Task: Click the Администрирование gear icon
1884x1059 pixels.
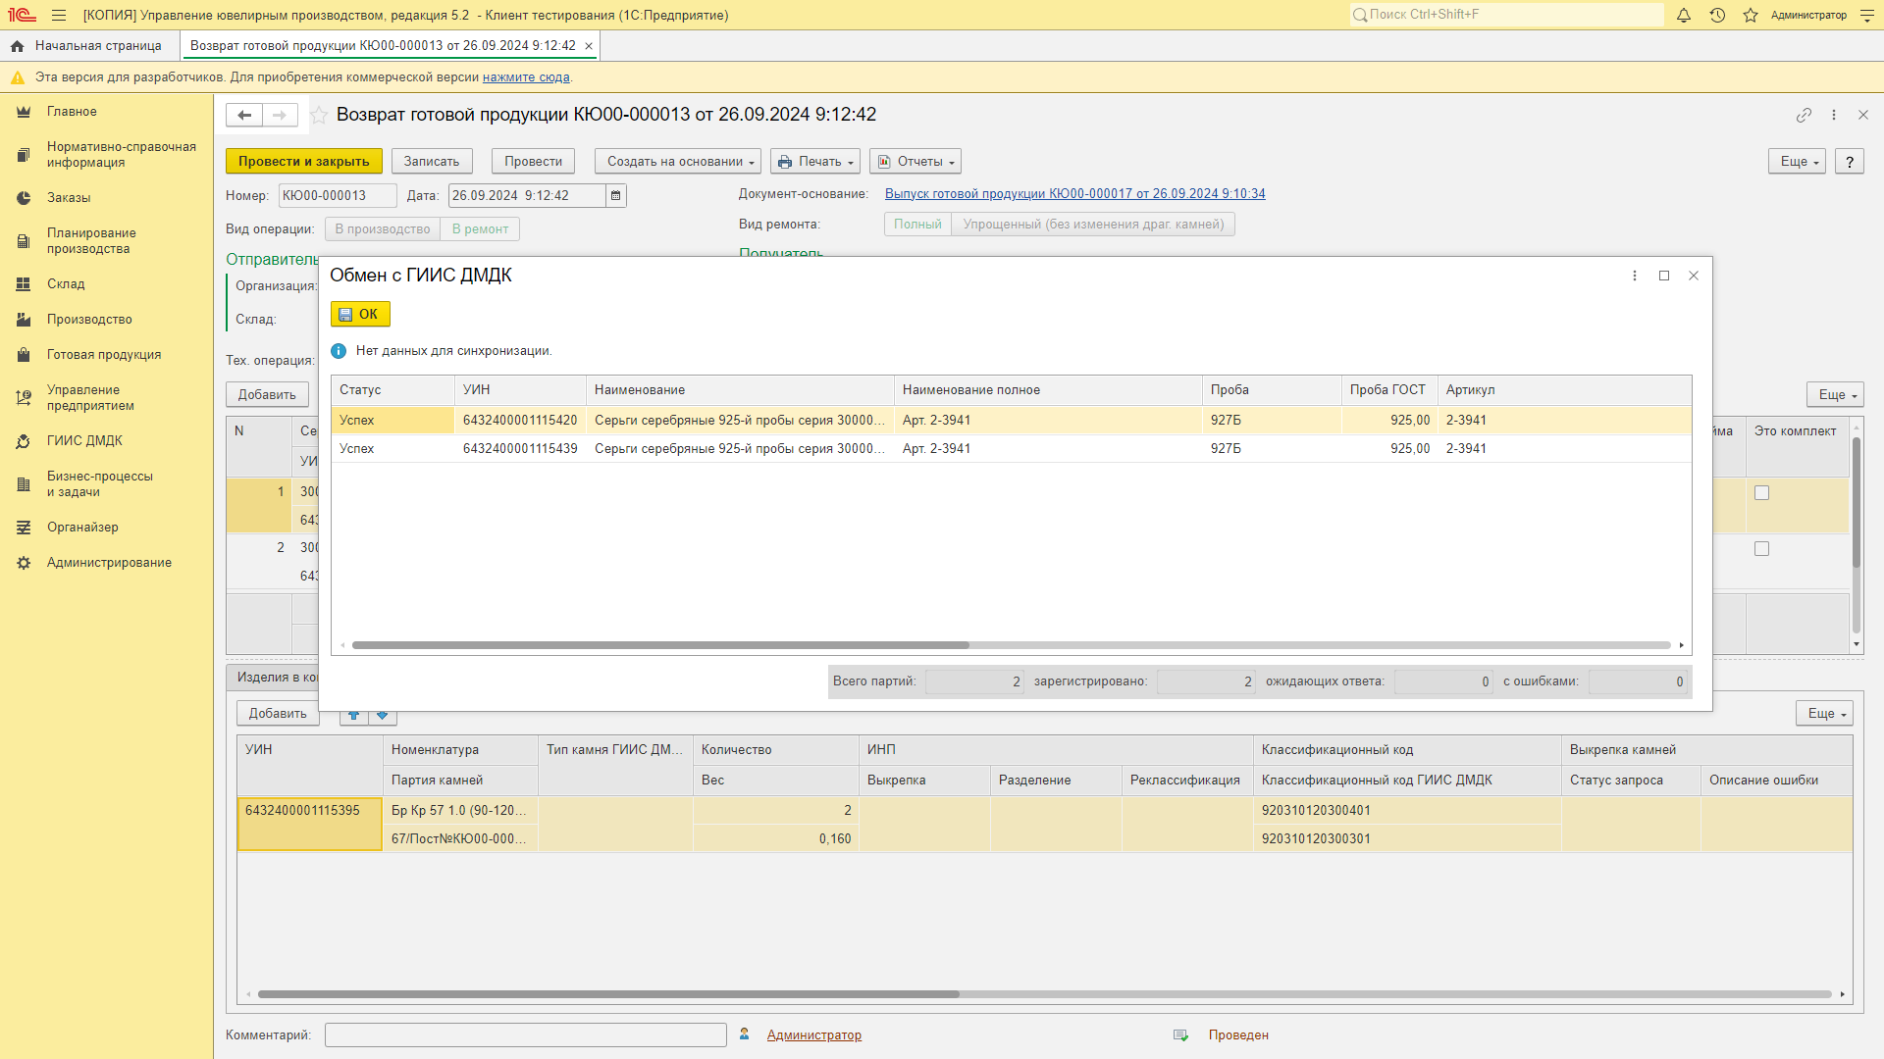Action: point(24,563)
